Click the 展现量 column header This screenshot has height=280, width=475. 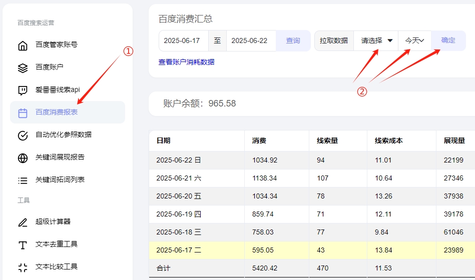click(455, 141)
